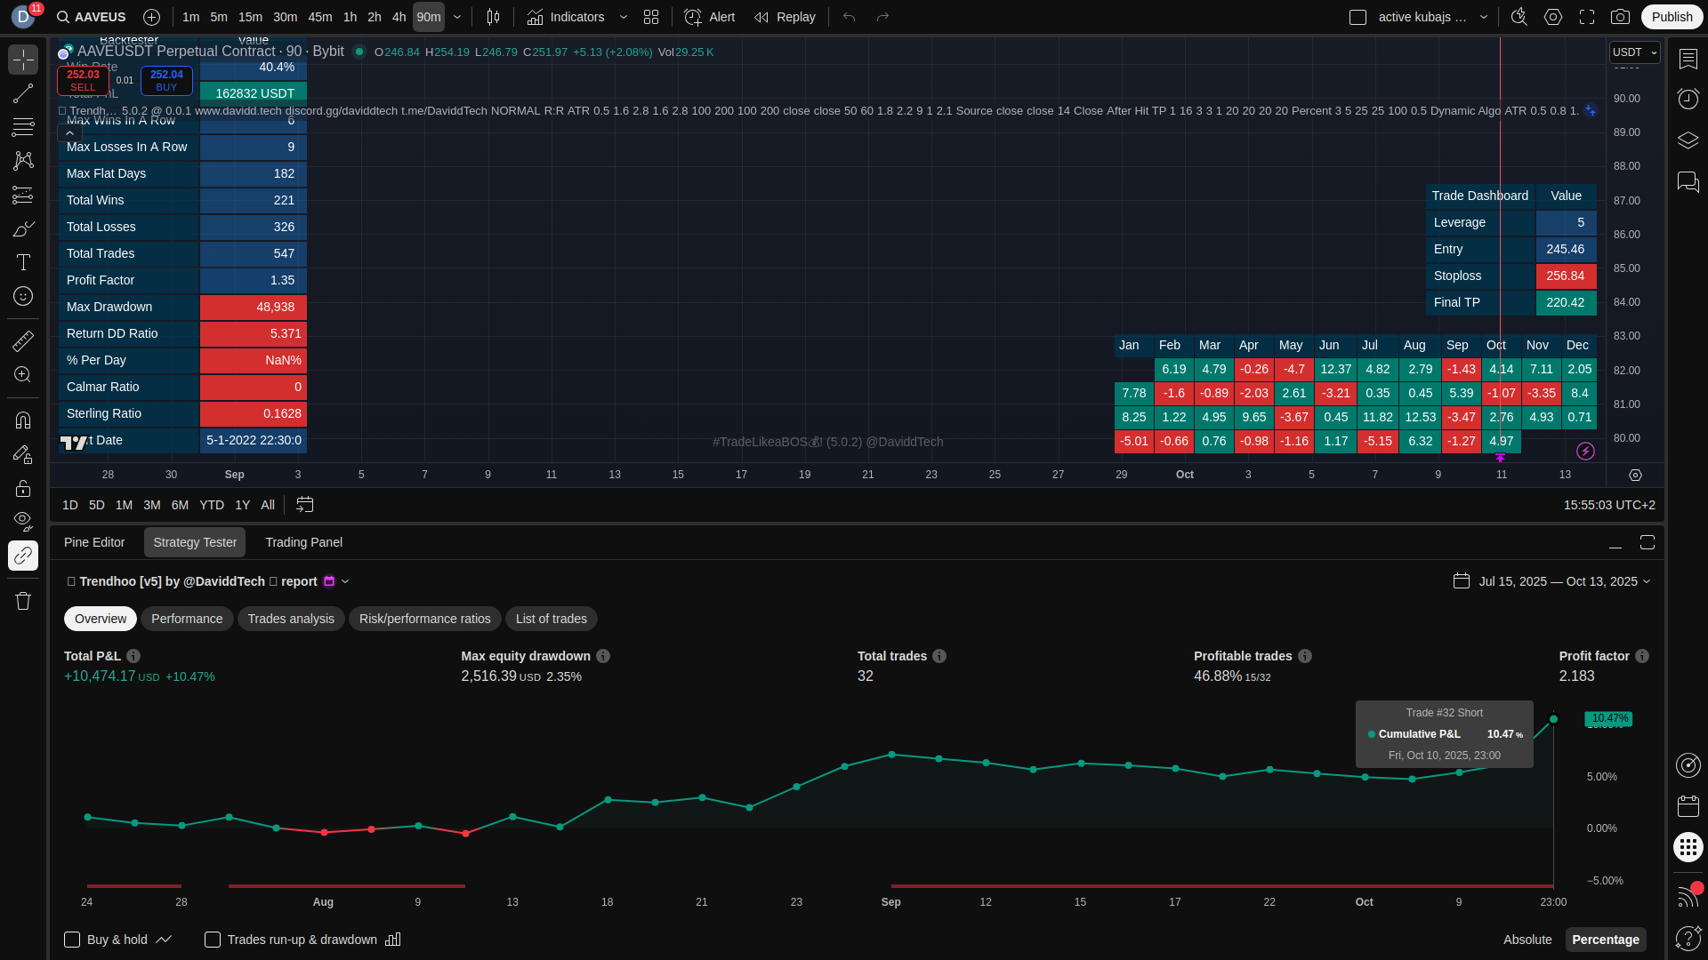Enable Trades run-up & drawdown checkbox

click(213, 940)
